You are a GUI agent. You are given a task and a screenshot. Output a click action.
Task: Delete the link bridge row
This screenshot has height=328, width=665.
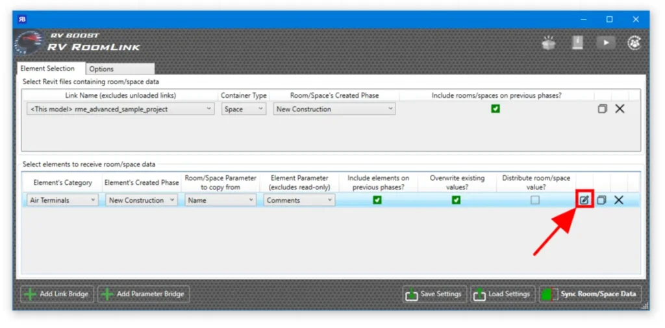point(620,109)
